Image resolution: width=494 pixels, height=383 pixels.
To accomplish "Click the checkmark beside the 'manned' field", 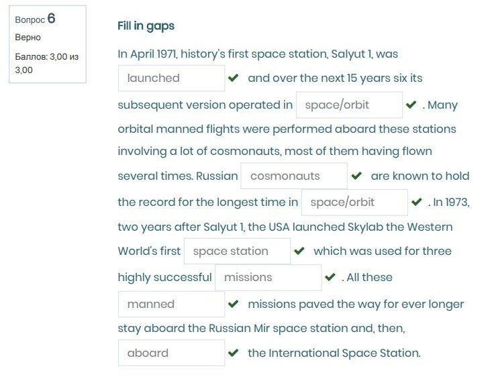I will tap(234, 304).
